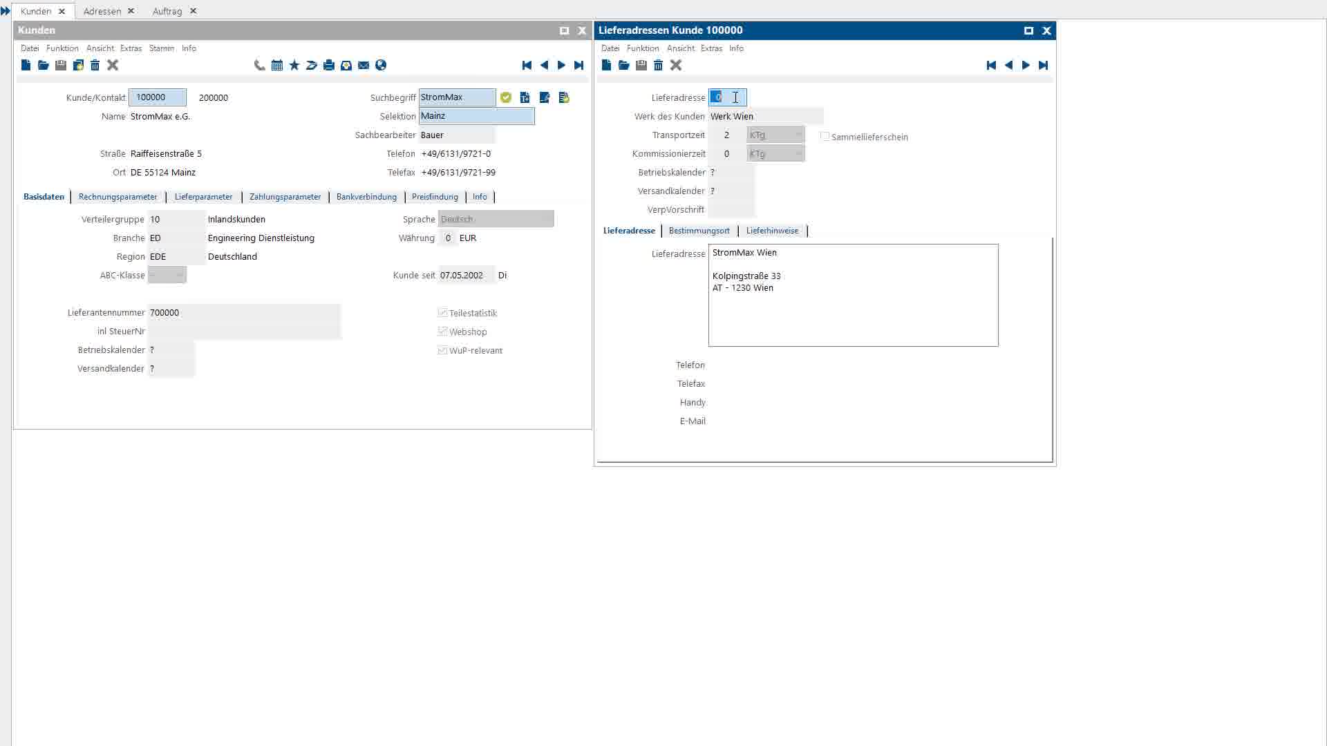
Task: Select Sprache dropdown showing Deutsch
Action: (495, 218)
